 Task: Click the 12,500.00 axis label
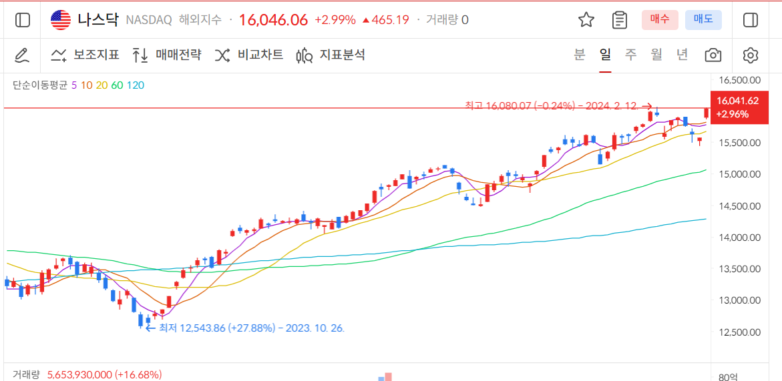click(x=739, y=332)
